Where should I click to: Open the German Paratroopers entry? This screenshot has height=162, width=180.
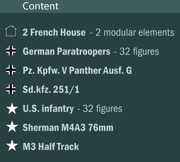(x=66, y=52)
